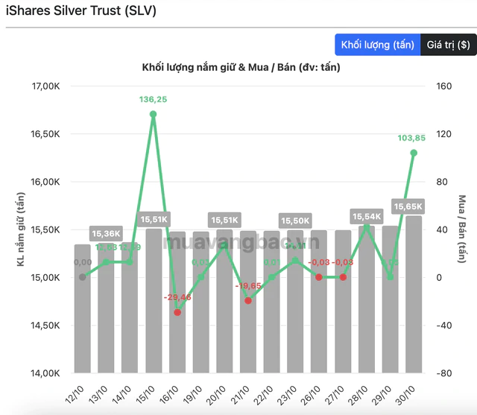The height and width of the screenshot is (415, 477).
Task: Click the gray 0,00 point on 12/10
Action: pyautogui.click(x=83, y=277)
